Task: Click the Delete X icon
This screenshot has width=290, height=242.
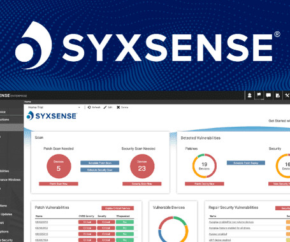Action: click(119, 108)
